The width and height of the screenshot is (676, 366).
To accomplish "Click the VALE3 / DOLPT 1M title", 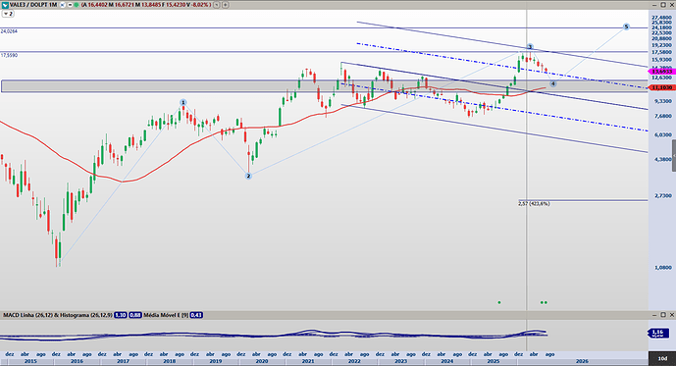I will point(33,5).
